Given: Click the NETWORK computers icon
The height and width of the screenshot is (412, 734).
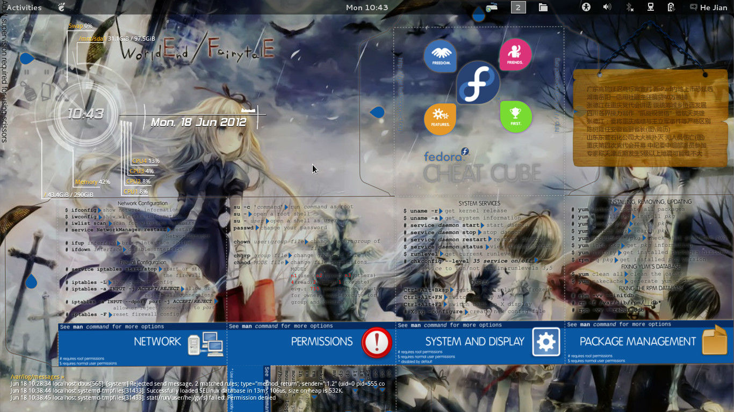Looking at the screenshot, I should 205,344.
